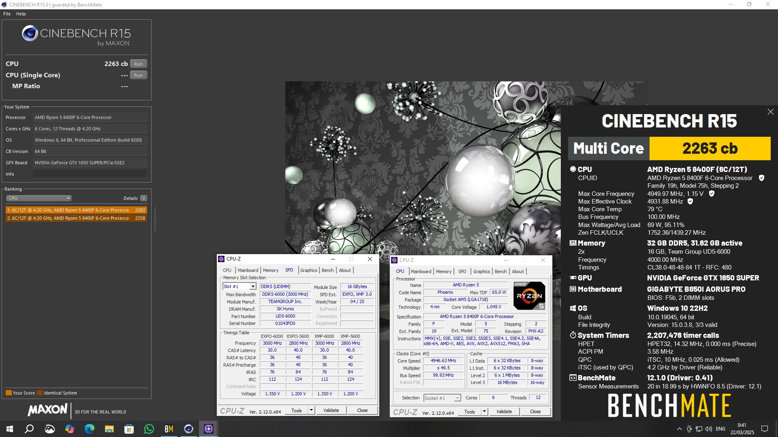Run the CPU multi-core benchmark
Screen dimensions: 778x437
pyautogui.click(x=139, y=64)
